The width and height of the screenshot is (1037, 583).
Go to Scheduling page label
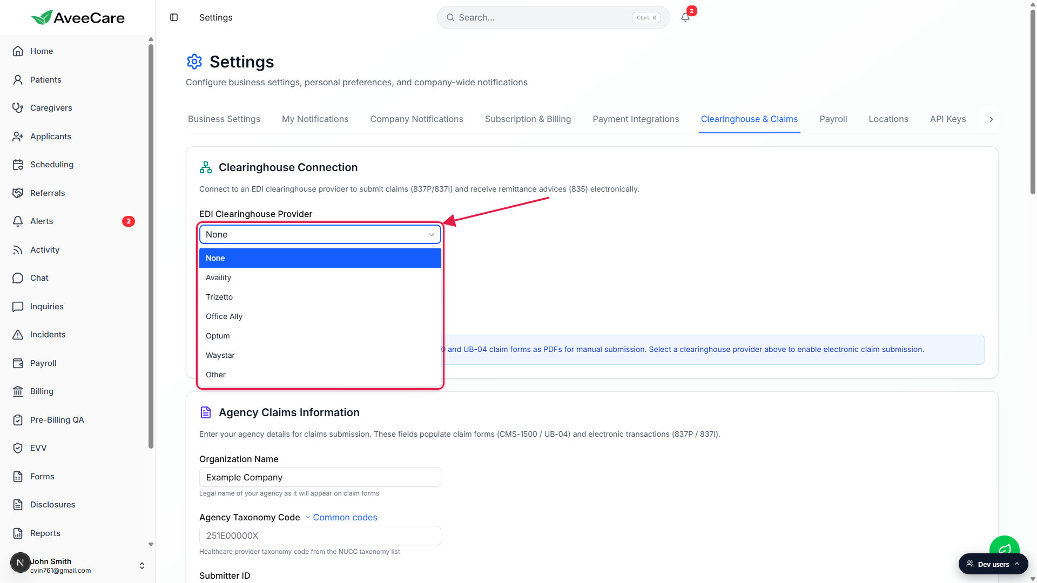(52, 165)
